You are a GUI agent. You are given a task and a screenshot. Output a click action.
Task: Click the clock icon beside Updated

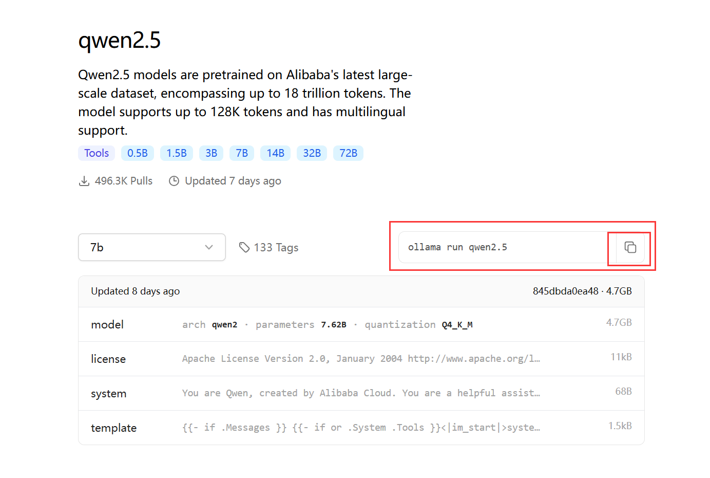click(x=174, y=181)
